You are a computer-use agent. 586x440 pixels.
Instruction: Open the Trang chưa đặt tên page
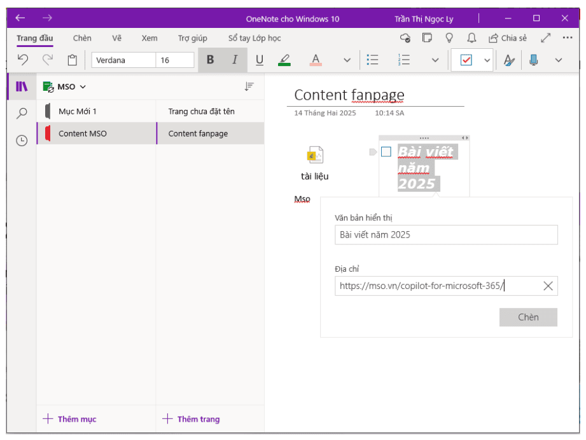tap(211, 111)
